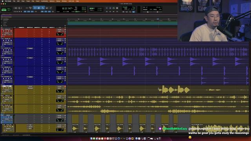The image size is (251, 141).
Task: Select the Selector tool in toolbar
Action: point(39,8)
